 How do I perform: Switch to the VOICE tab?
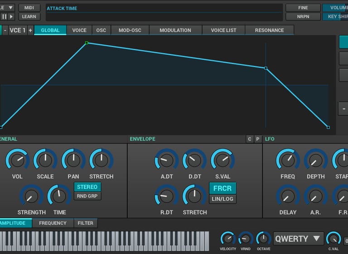79,30
